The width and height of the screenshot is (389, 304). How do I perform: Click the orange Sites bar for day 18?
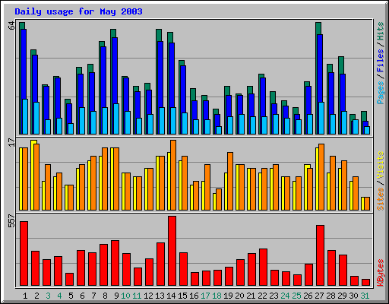point(219,199)
